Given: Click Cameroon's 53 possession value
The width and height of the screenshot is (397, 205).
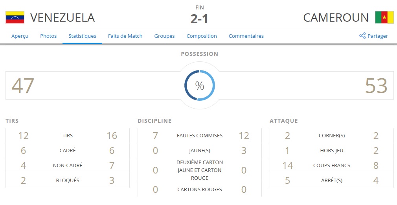Looking at the screenshot, I should (376, 85).
